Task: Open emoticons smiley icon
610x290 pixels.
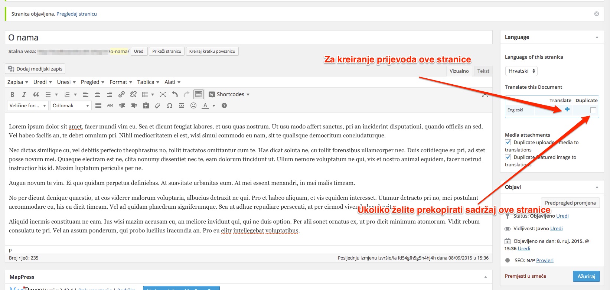Action: (193, 105)
